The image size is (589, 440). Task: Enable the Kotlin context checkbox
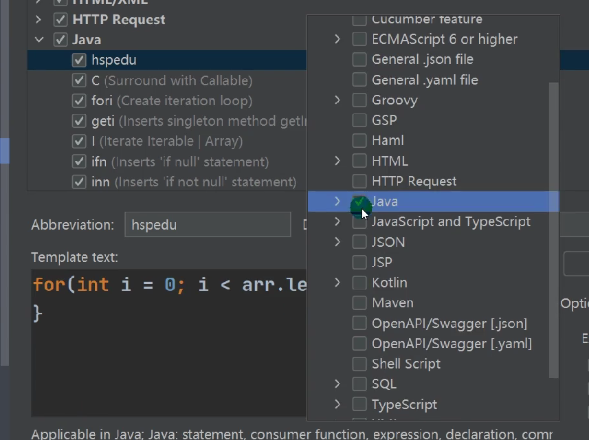click(x=359, y=283)
